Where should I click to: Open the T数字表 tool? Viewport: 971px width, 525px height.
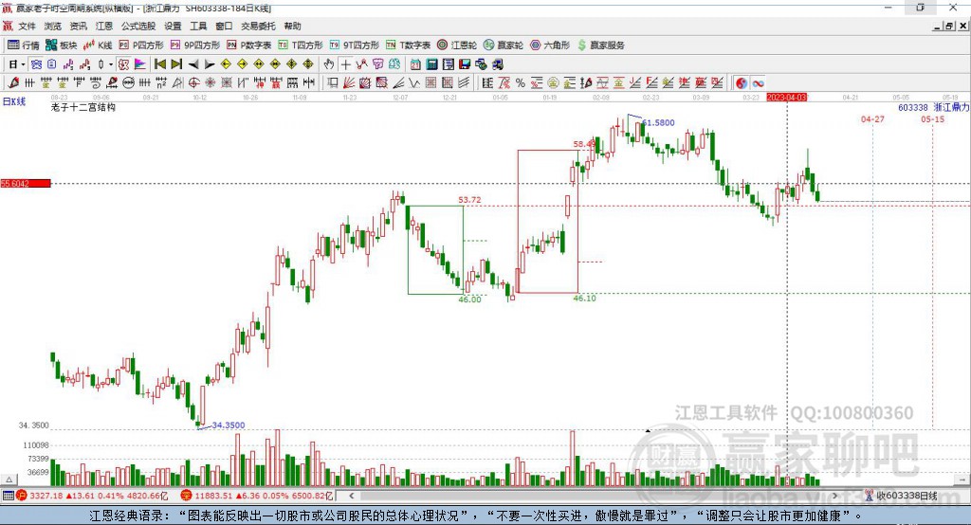408,45
